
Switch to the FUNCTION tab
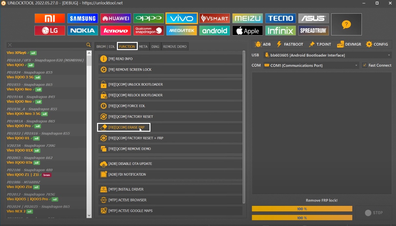point(127,47)
